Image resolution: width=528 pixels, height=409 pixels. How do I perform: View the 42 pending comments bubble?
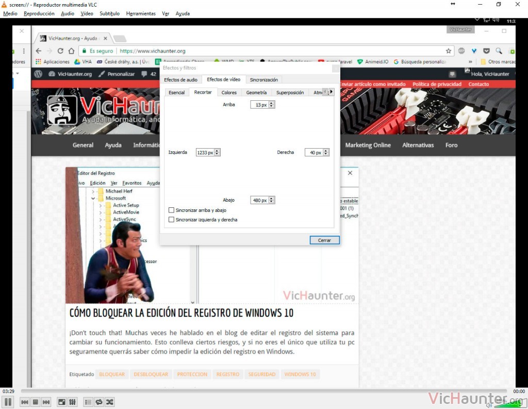pos(149,74)
